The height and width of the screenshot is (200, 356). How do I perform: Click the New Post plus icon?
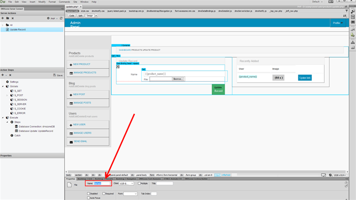(x=71, y=95)
